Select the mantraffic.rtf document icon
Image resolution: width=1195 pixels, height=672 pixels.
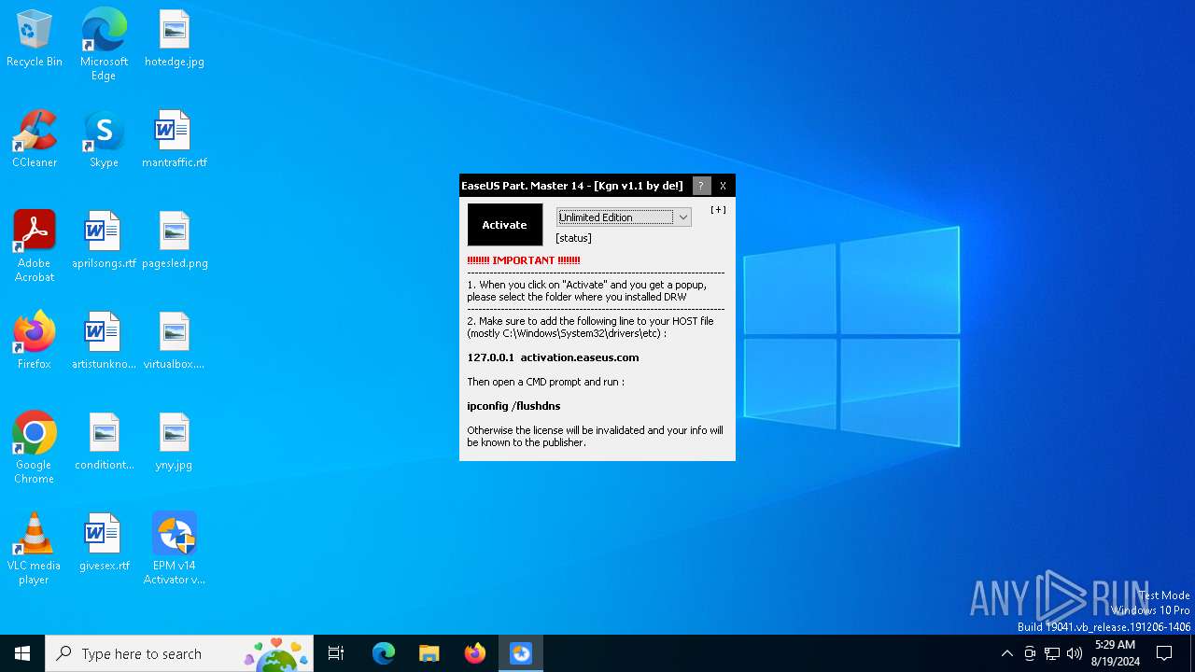pos(175,140)
